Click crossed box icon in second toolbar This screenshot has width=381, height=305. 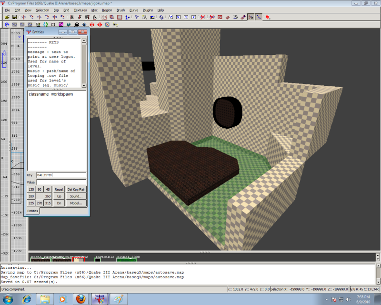pos(108,25)
